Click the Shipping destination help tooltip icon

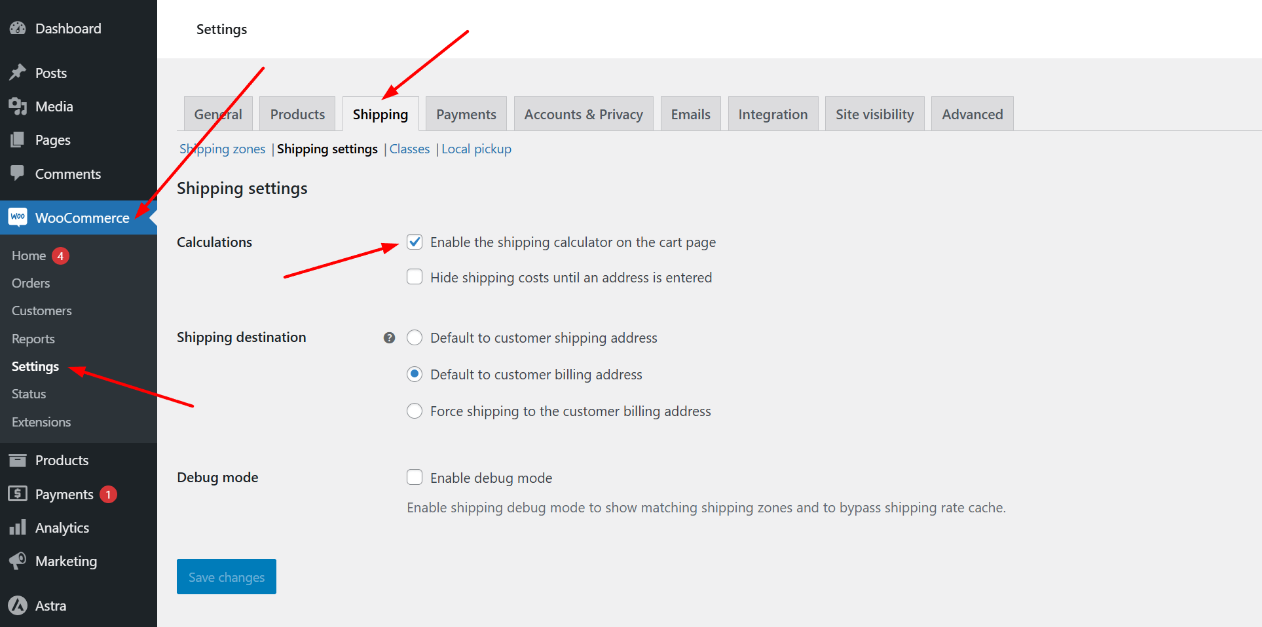tap(389, 338)
